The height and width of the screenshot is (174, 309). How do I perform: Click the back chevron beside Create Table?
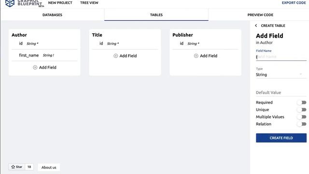[256, 26]
